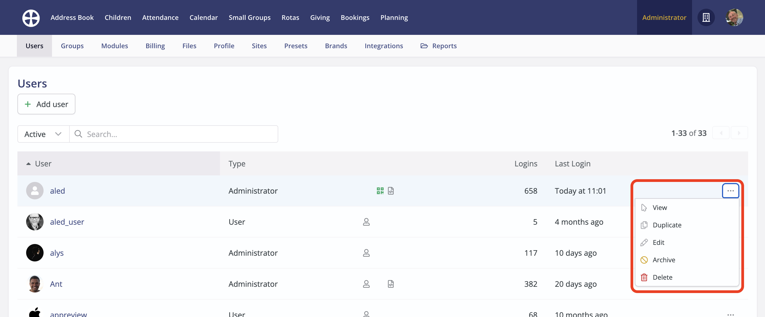Click the code file icon on Ant's row
This screenshot has height=317, width=765.
point(391,284)
